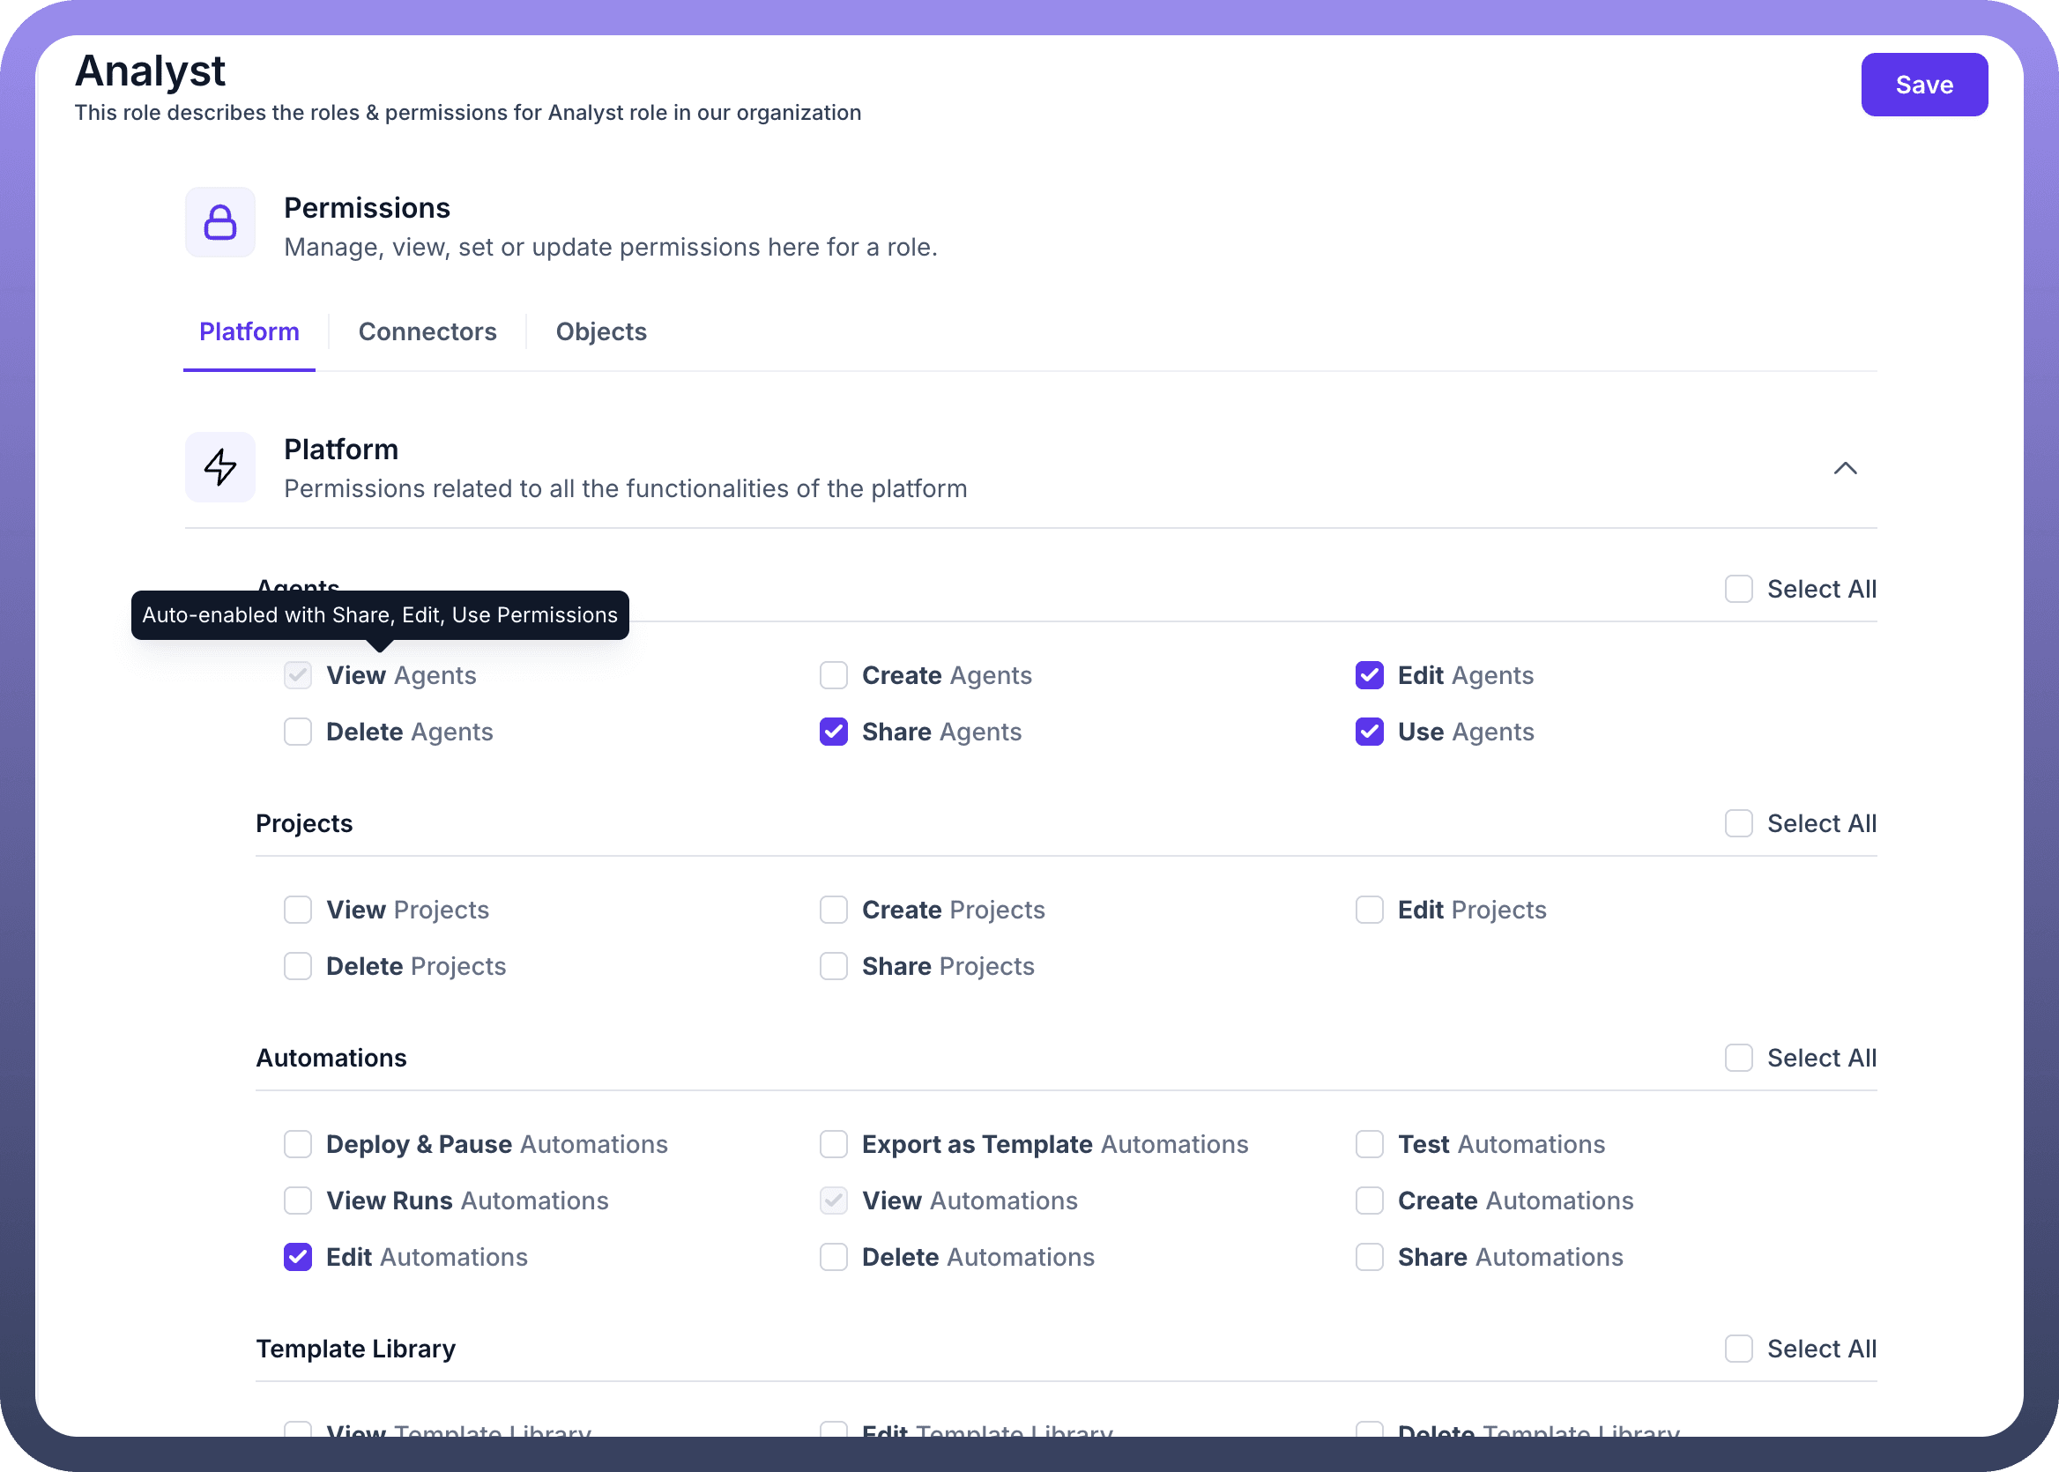2059x1472 pixels.
Task: Toggle Select All for Agents
Action: (x=1737, y=589)
